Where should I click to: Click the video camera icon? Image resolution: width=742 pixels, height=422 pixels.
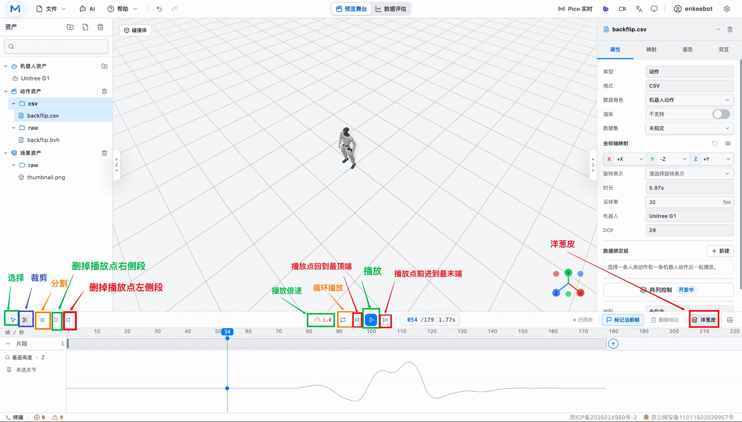click(622, 9)
